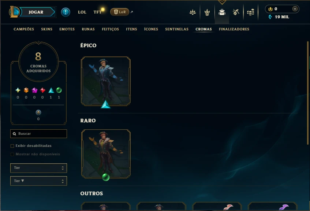Image resolution: width=310 pixels, height=211 pixels.
Task: Switch to the SKINS tab
Action: (46, 29)
